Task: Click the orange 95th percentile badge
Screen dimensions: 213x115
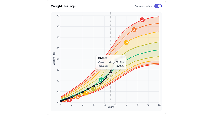Action: coord(134,30)
